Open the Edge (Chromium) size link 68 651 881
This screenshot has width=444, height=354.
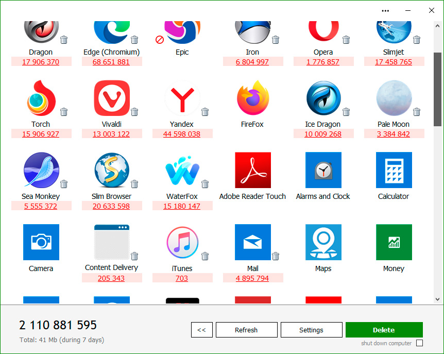click(x=111, y=62)
